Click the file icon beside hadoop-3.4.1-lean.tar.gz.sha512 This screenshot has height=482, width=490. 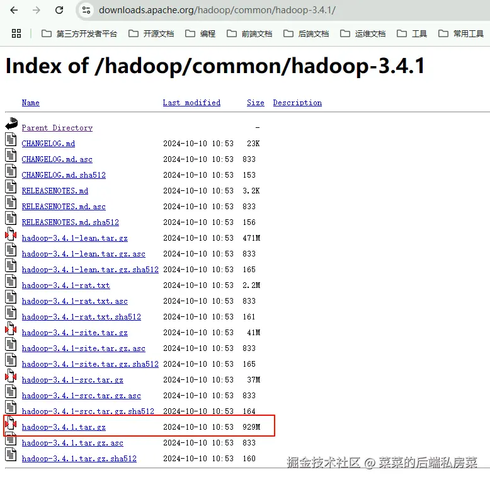pyautogui.click(x=11, y=265)
